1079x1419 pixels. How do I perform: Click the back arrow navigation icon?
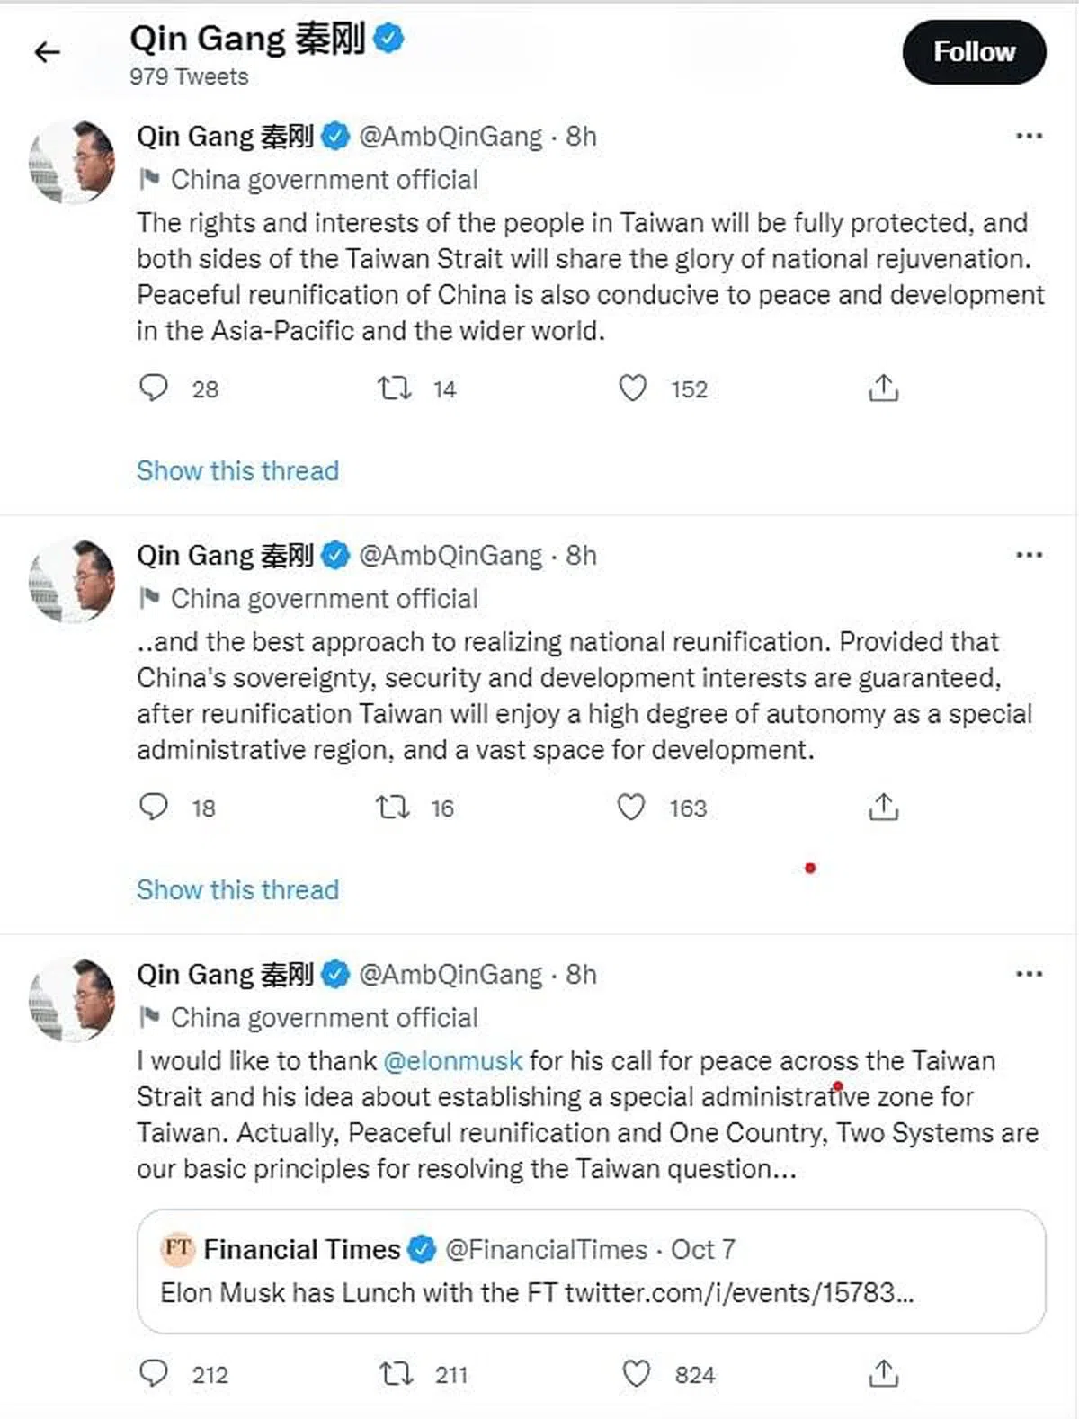coord(47,51)
